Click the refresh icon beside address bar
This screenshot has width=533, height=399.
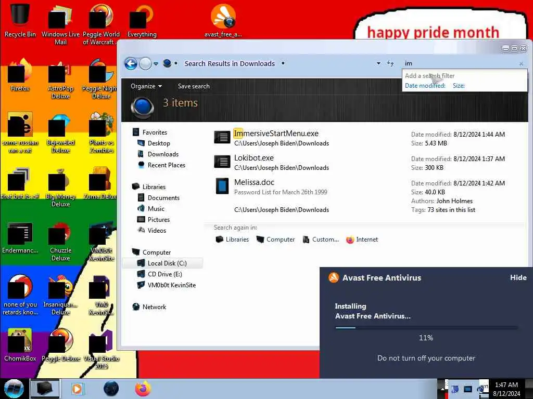click(390, 63)
